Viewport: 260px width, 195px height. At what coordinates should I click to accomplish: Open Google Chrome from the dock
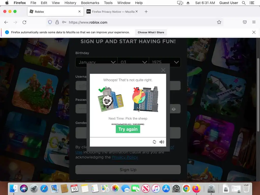click(x=186, y=189)
